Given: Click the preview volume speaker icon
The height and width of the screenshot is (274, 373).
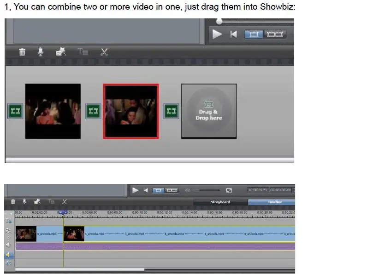Looking at the screenshot, I should coord(188,190).
